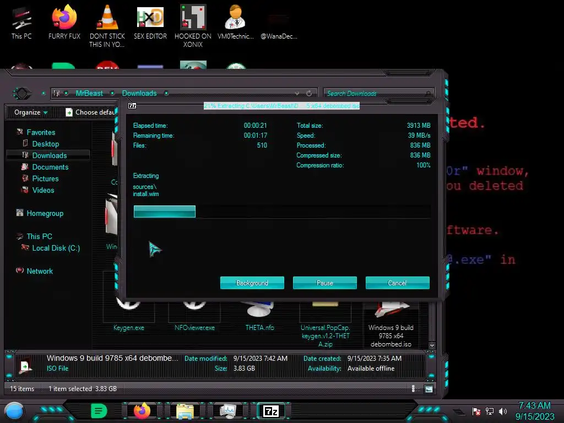Open Desktop in navigation pane
Screen dimensions: 564x423
pyautogui.click(x=45, y=144)
